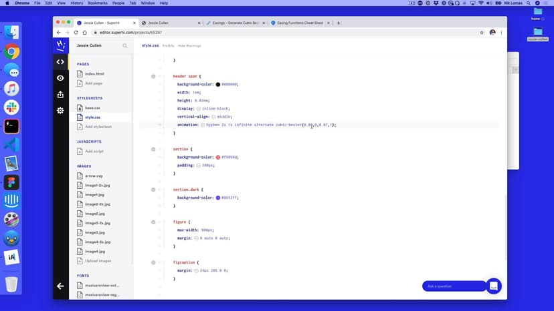
Task: Open the Bookmarks menu in menu bar
Action: coord(97,3)
